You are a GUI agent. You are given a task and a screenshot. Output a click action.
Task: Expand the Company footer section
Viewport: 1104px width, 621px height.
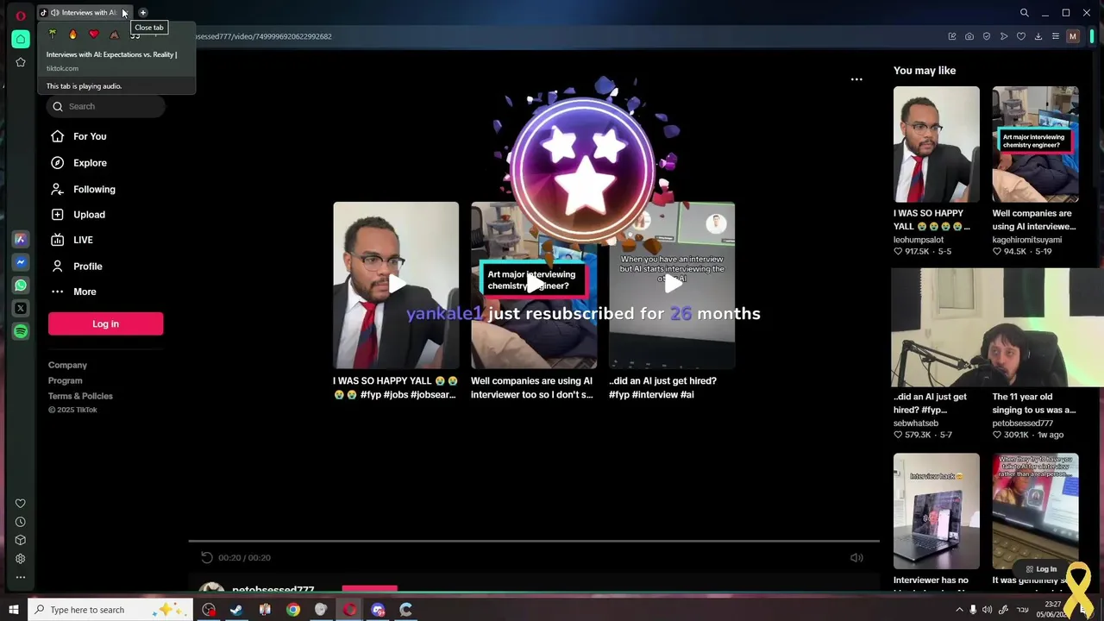[x=67, y=365]
